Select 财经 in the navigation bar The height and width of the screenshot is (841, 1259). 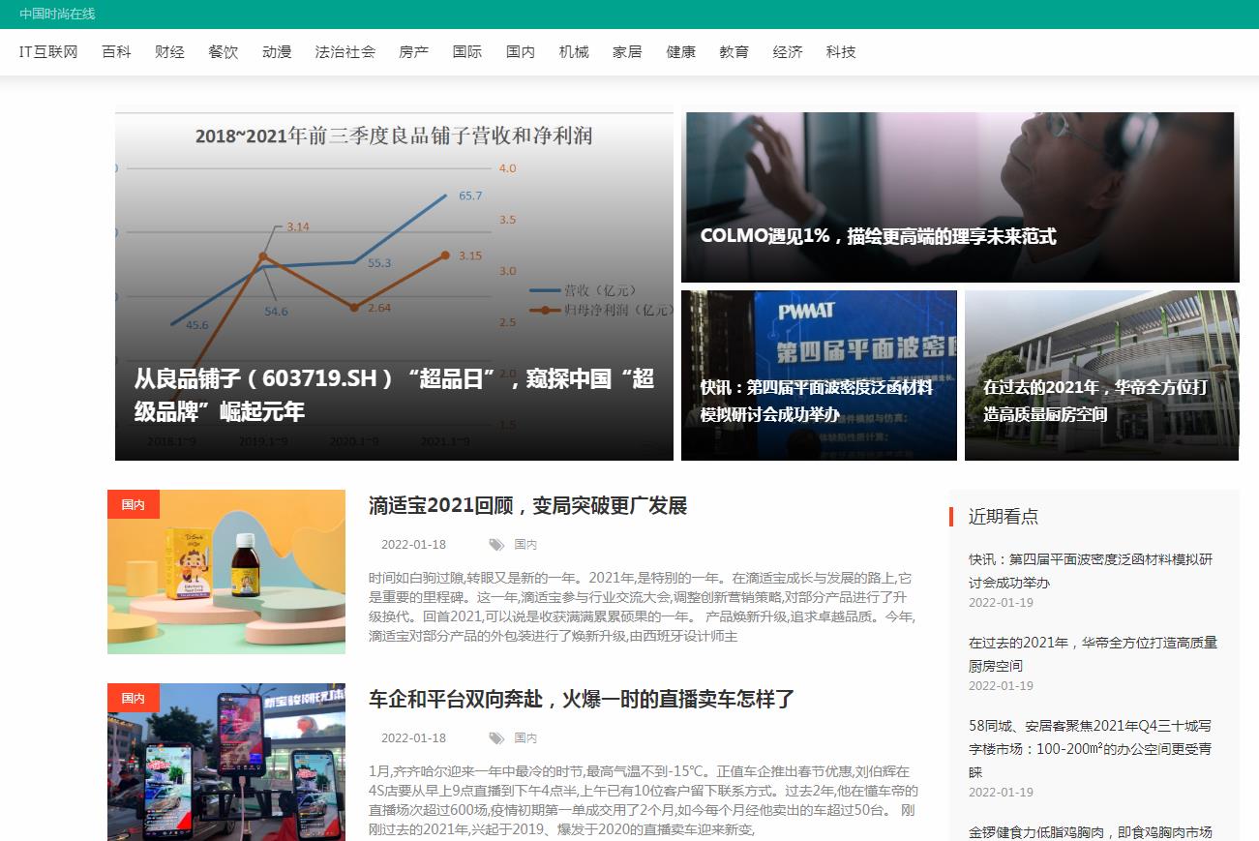[x=169, y=52]
